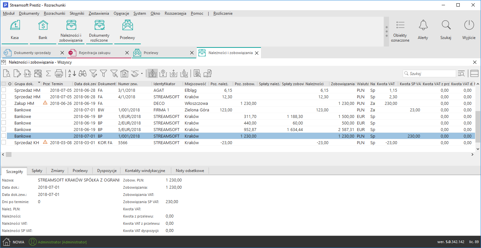481x248 pixels.
Task: Apply filter with plain funnel icon
Action: pyautogui.click(x=103, y=73)
